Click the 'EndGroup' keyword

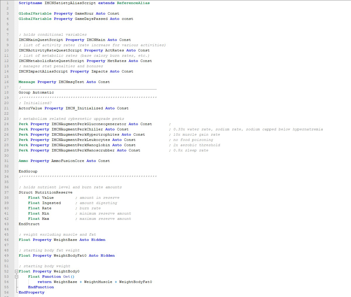tap(28, 171)
